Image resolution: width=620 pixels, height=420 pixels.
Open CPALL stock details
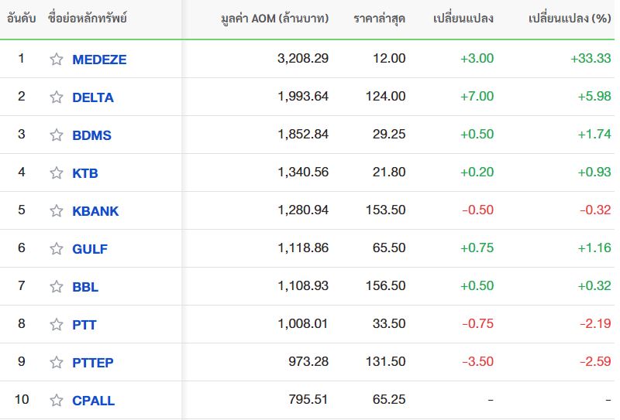(x=93, y=401)
